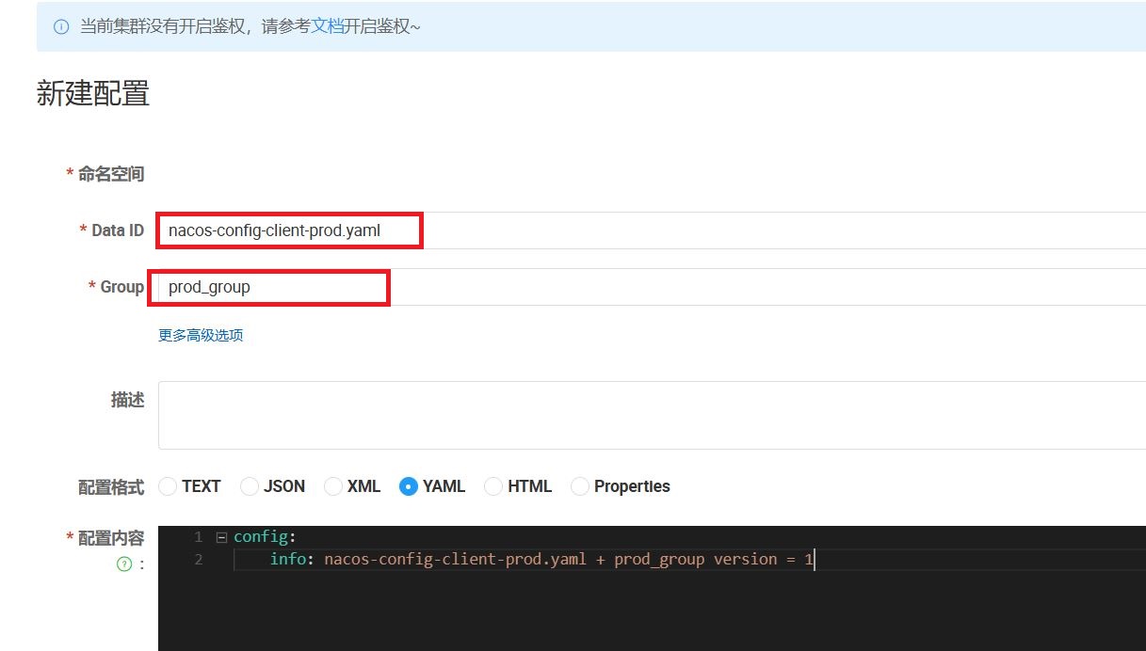Click the help icon under 配置内容
The width and height of the screenshot is (1146, 651).
point(124,564)
